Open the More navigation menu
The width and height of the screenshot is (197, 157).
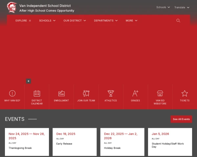pyautogui.click(x=131, y=21)
